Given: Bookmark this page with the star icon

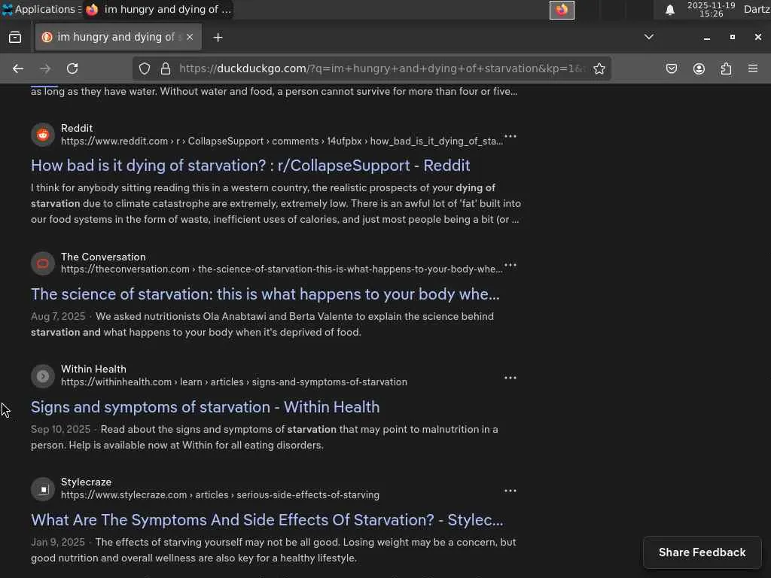Looking at the screenshot, I should 599,68.
